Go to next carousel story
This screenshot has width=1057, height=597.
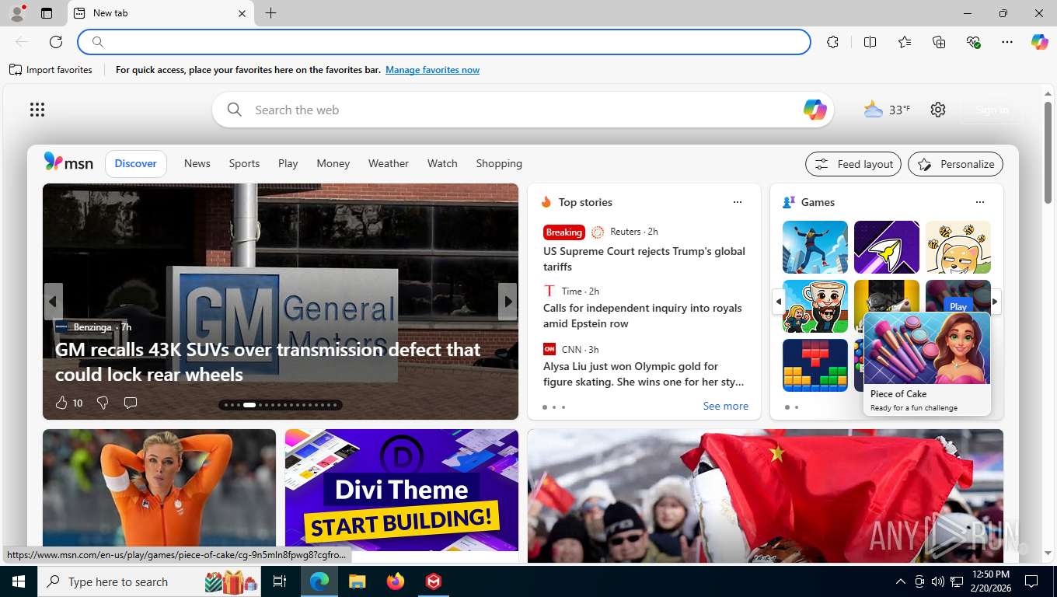coord(508,301)
